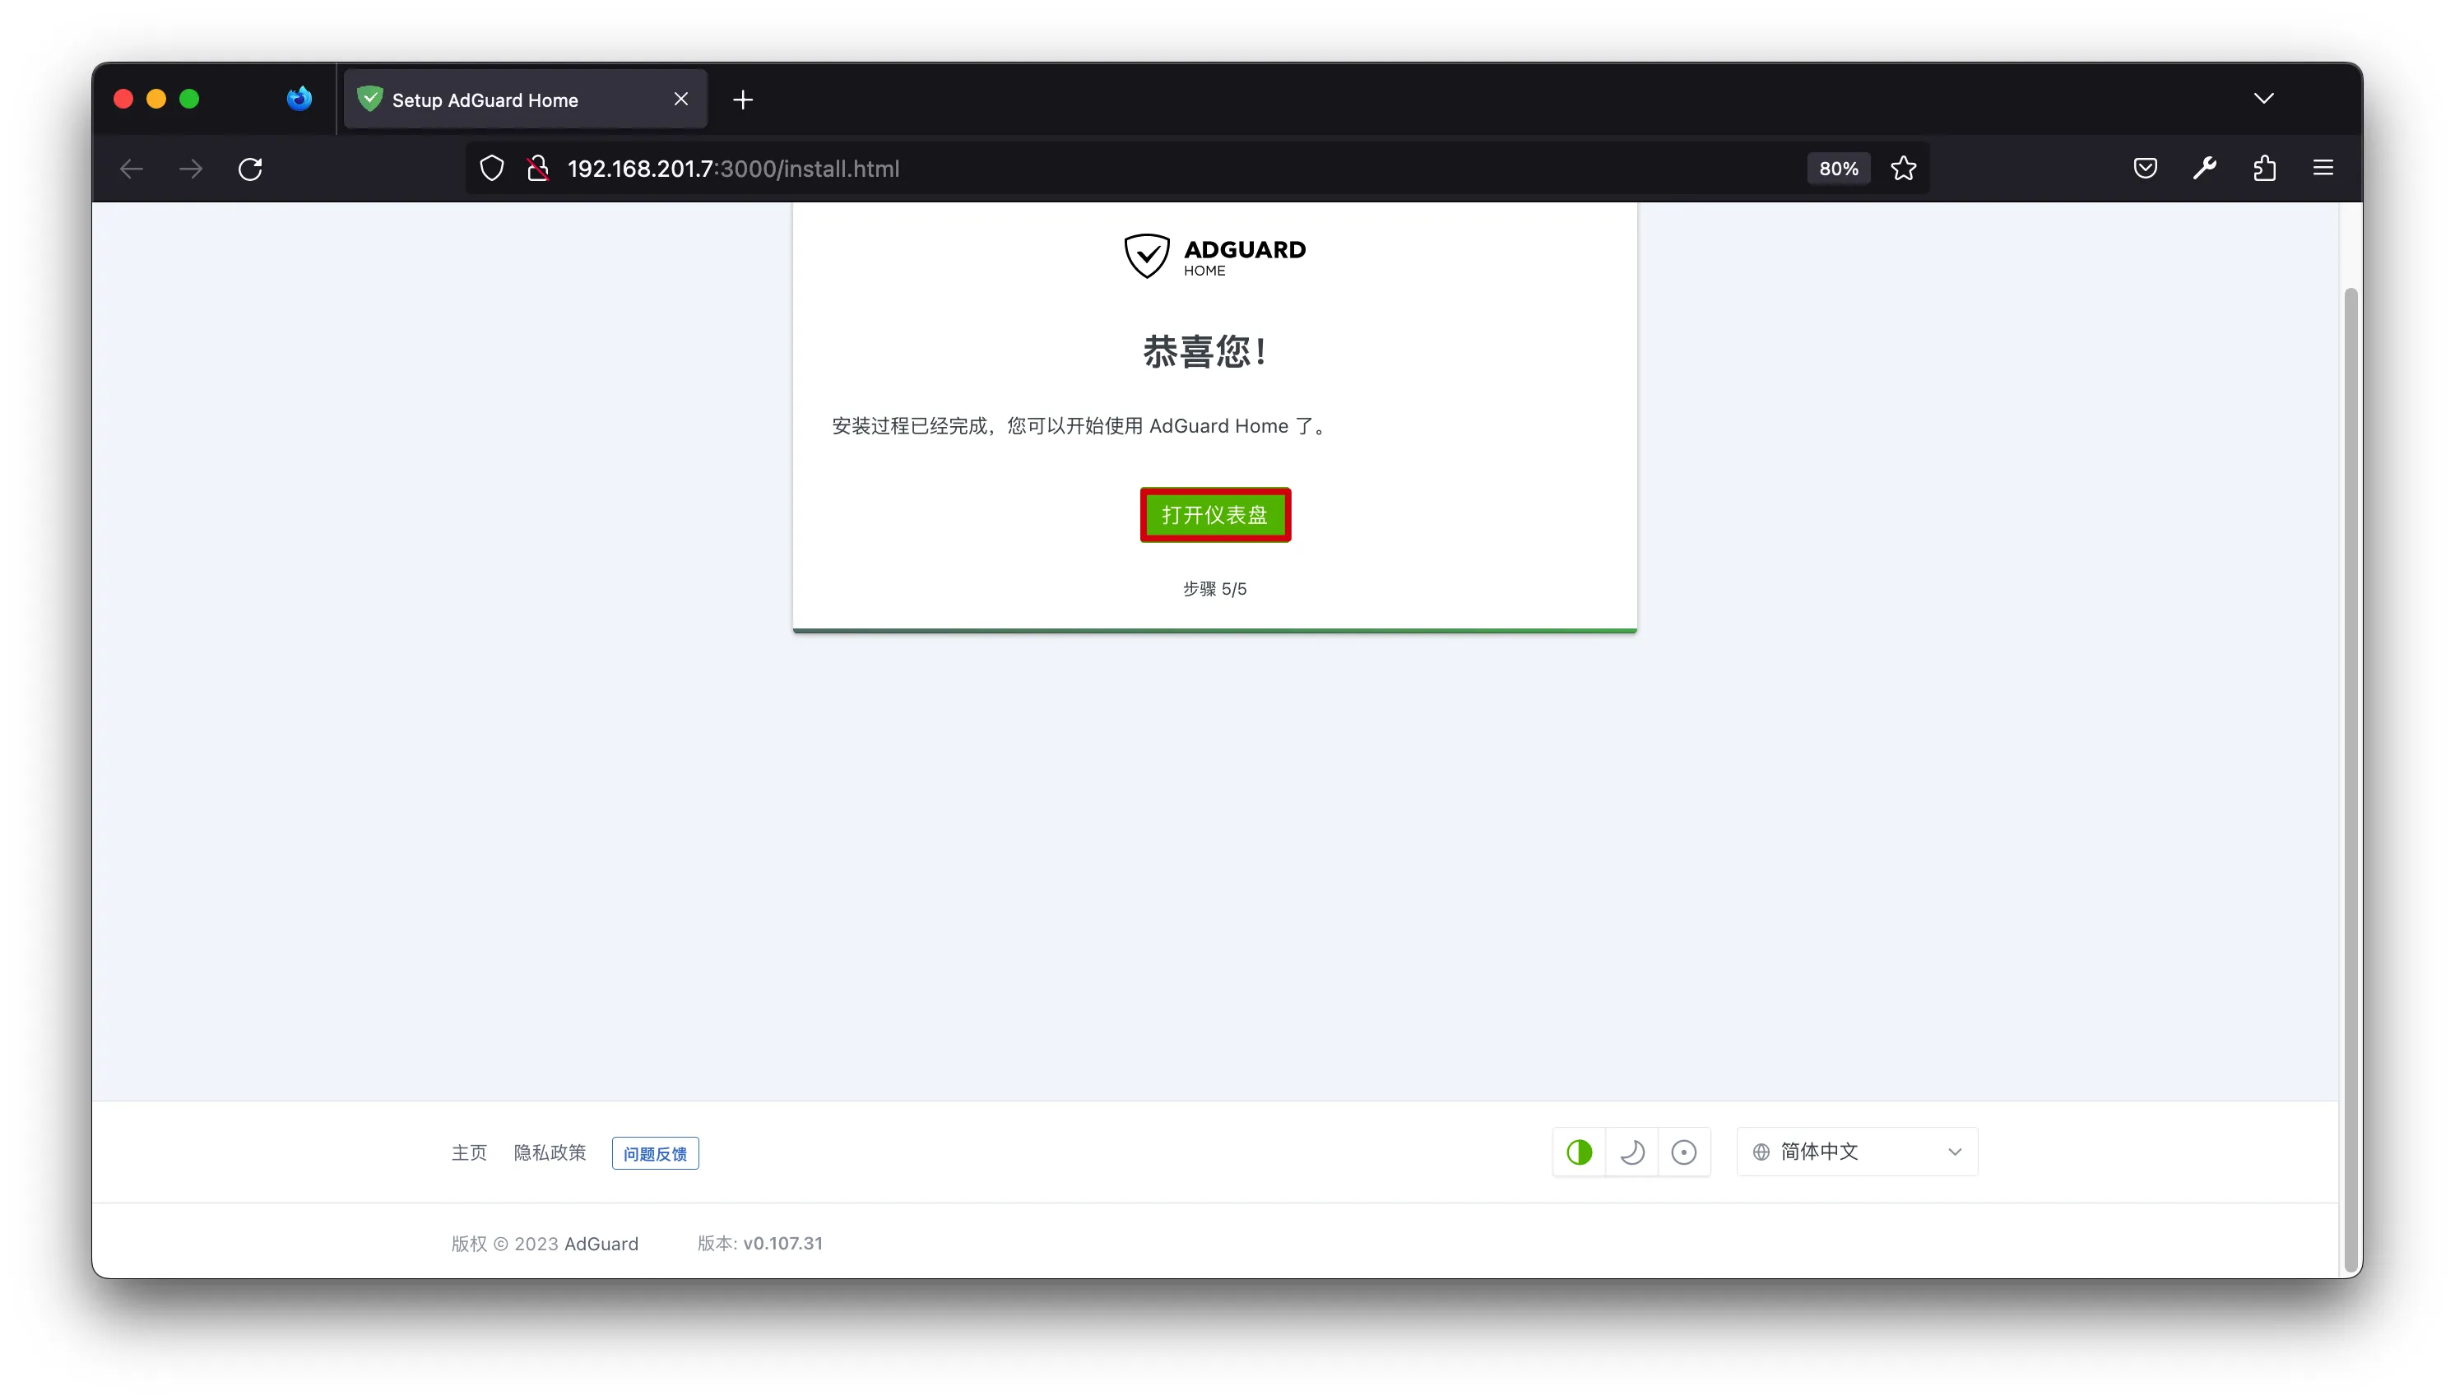Reset the 80% zoom level indicator
This screenshot has height=1400, width=2455.
[x=1838, y=169]
